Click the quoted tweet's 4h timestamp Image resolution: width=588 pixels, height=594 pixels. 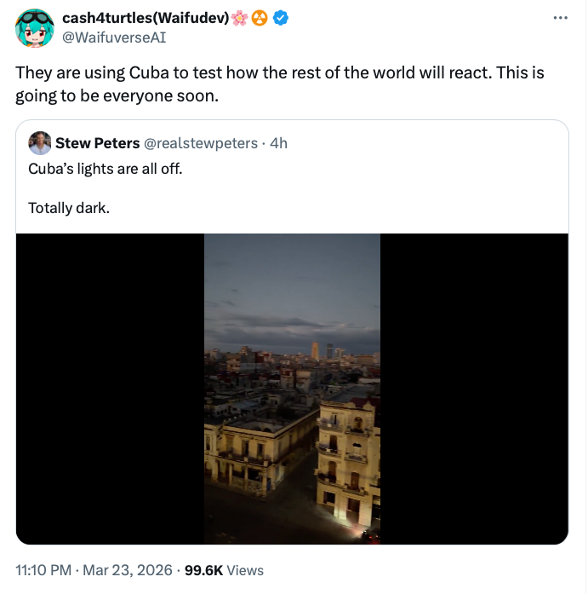pyautogui.click(x=278, y=142)
